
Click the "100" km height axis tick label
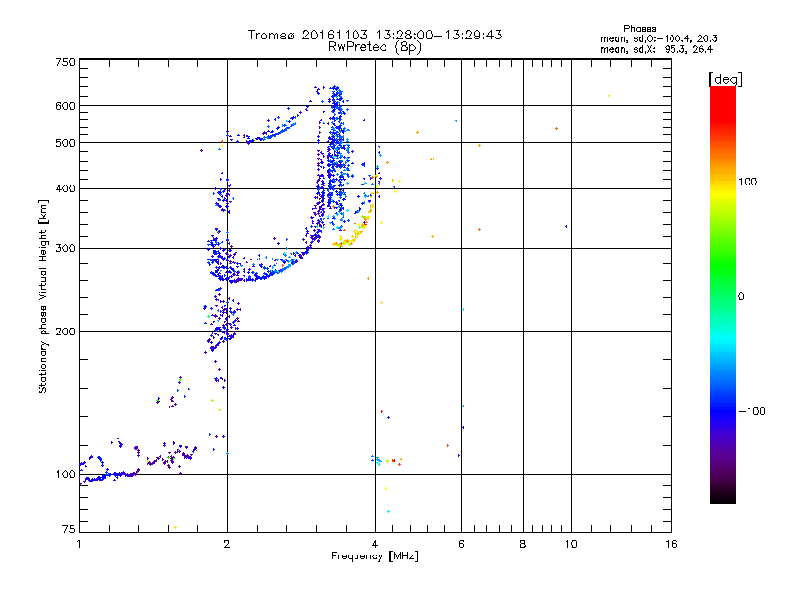[65, 474]
